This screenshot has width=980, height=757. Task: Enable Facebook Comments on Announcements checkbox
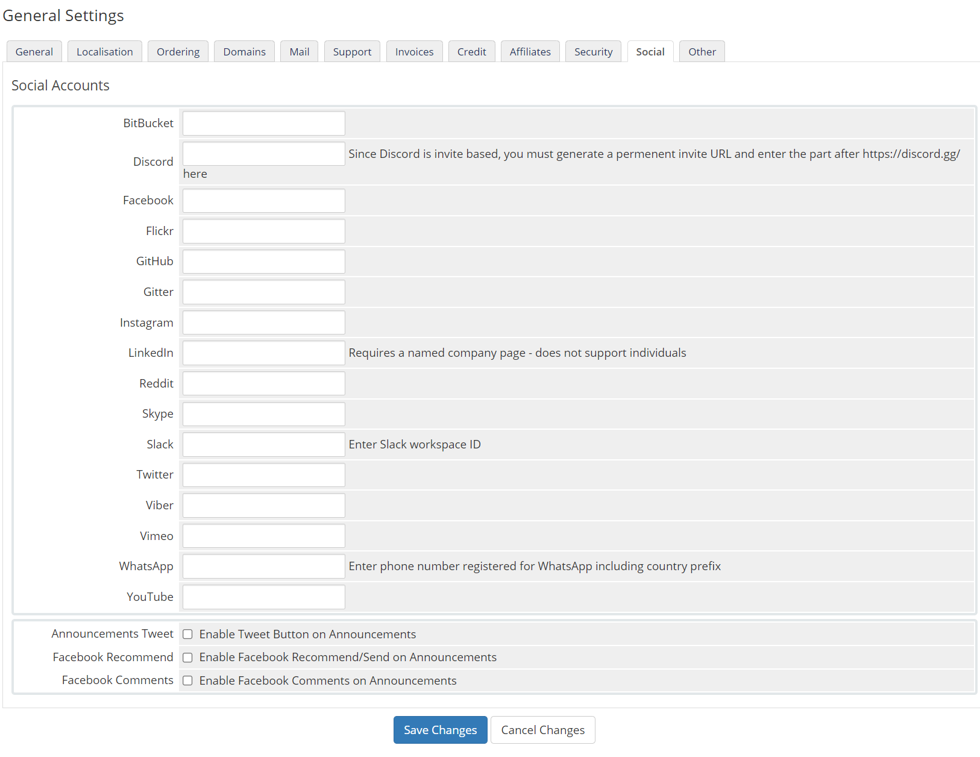[187, 680]
